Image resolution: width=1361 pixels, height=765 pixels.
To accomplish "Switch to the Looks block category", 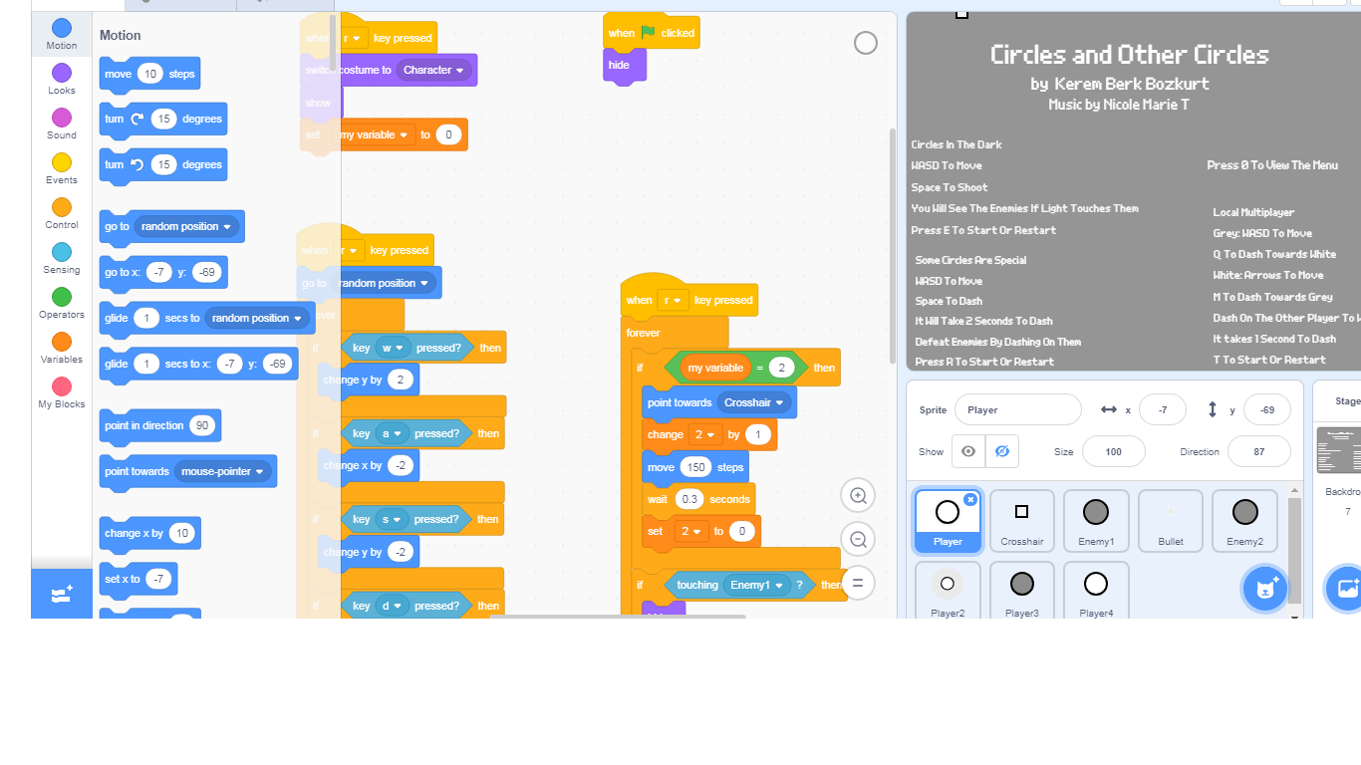I will pos(62,78).
